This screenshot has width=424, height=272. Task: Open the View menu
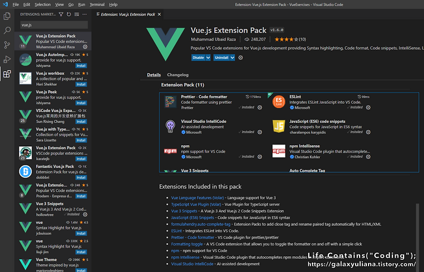[x=59, y=5]
